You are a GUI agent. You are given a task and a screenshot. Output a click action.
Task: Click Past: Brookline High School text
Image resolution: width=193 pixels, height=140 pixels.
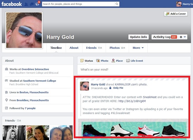(24, 84)
